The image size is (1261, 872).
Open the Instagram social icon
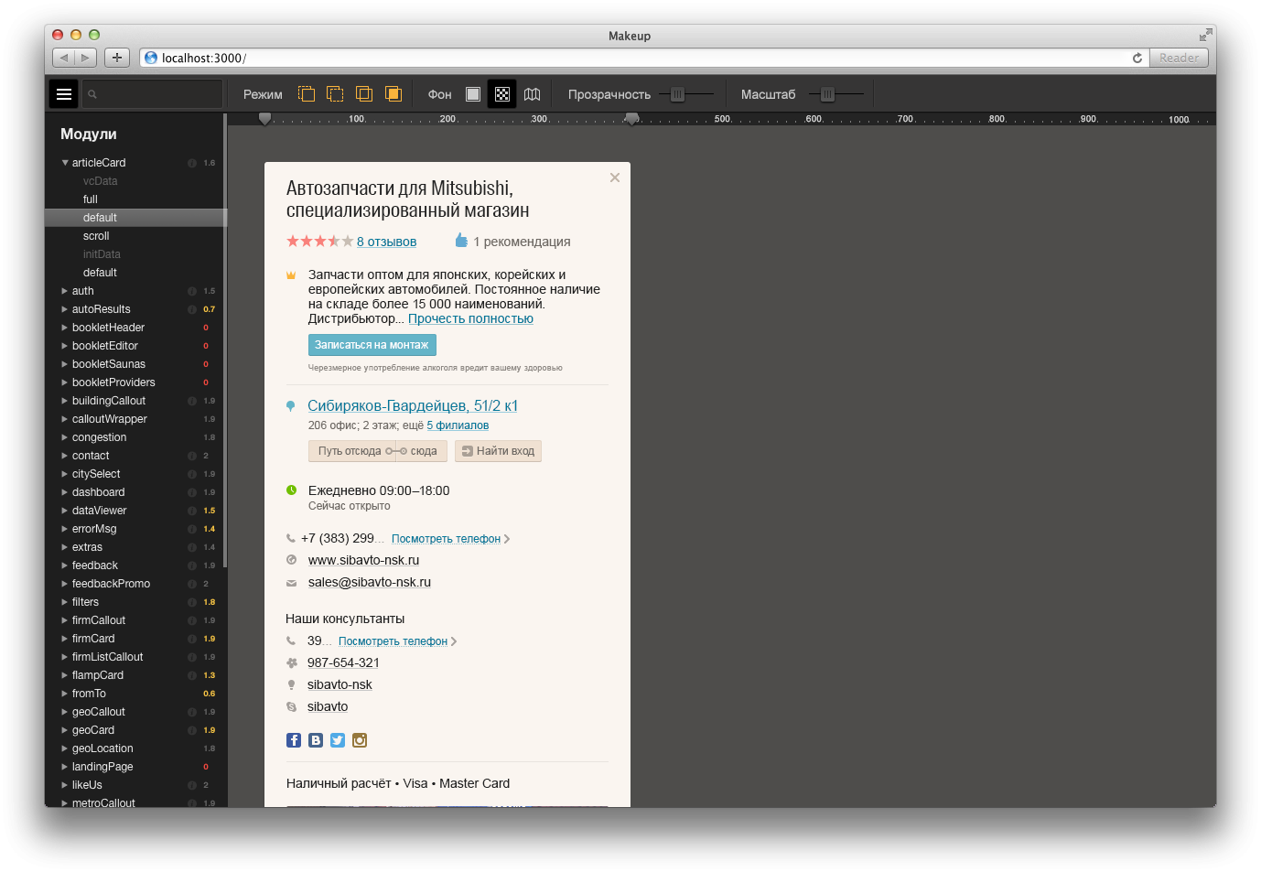360,740
